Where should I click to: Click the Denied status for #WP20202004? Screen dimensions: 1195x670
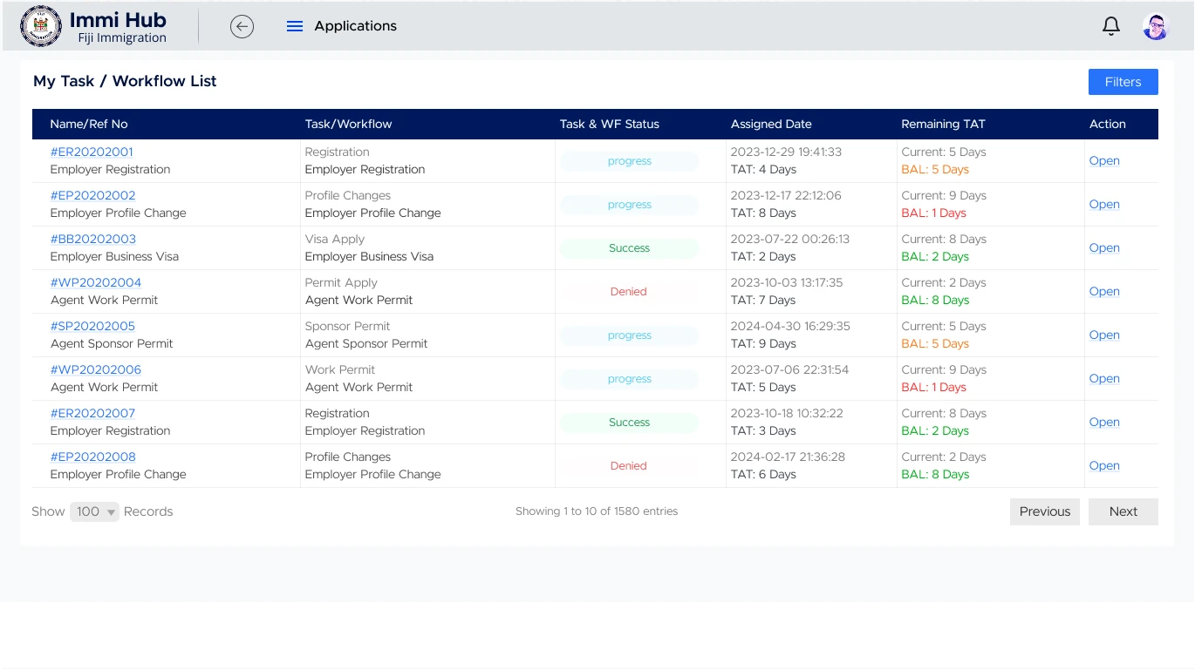click(x=629, y=292)
